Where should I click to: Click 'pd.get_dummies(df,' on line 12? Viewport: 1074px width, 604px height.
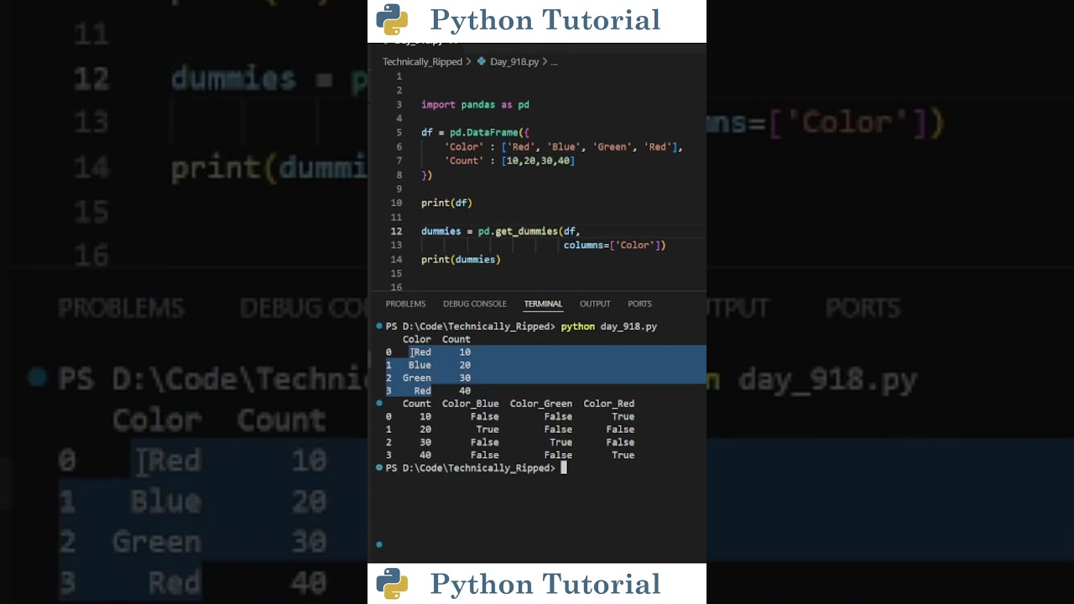[529, 232]
